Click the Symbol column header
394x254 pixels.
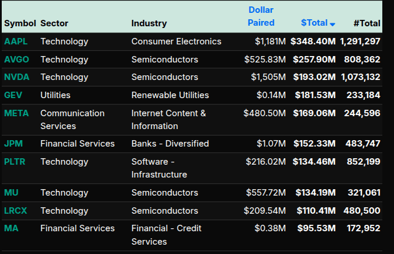coord(20,23)
